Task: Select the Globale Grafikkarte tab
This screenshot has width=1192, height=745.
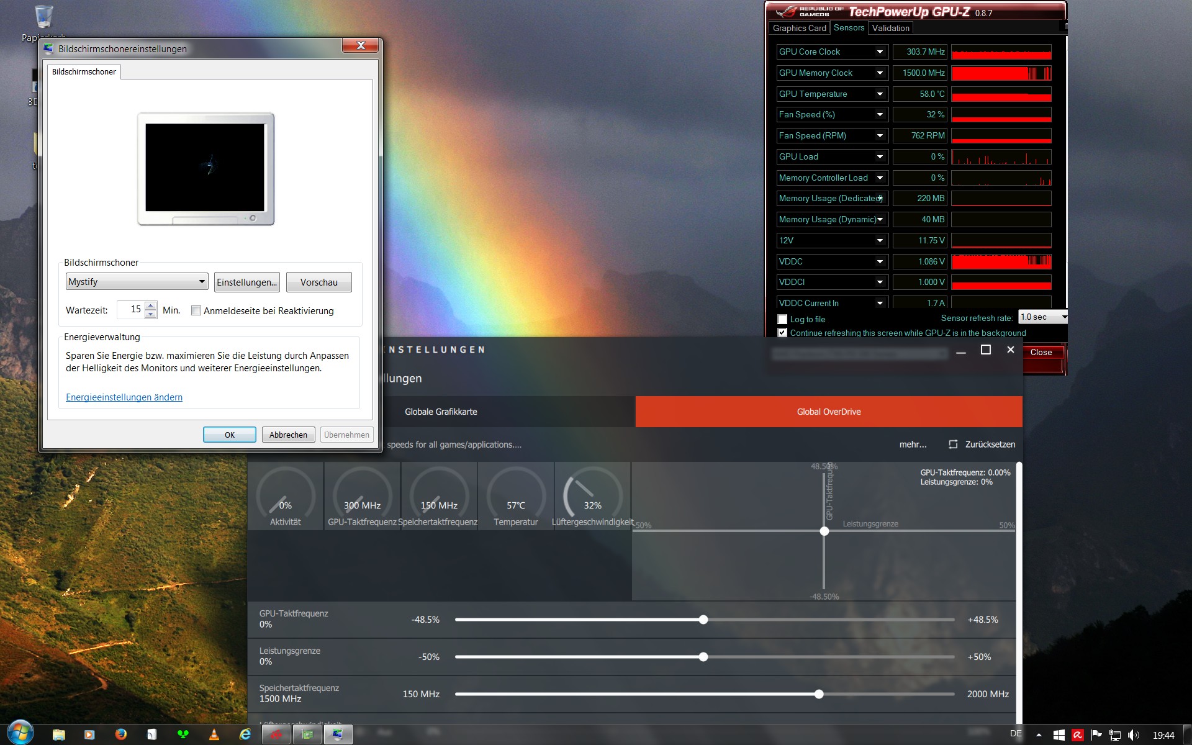Action: pos(441,412)
